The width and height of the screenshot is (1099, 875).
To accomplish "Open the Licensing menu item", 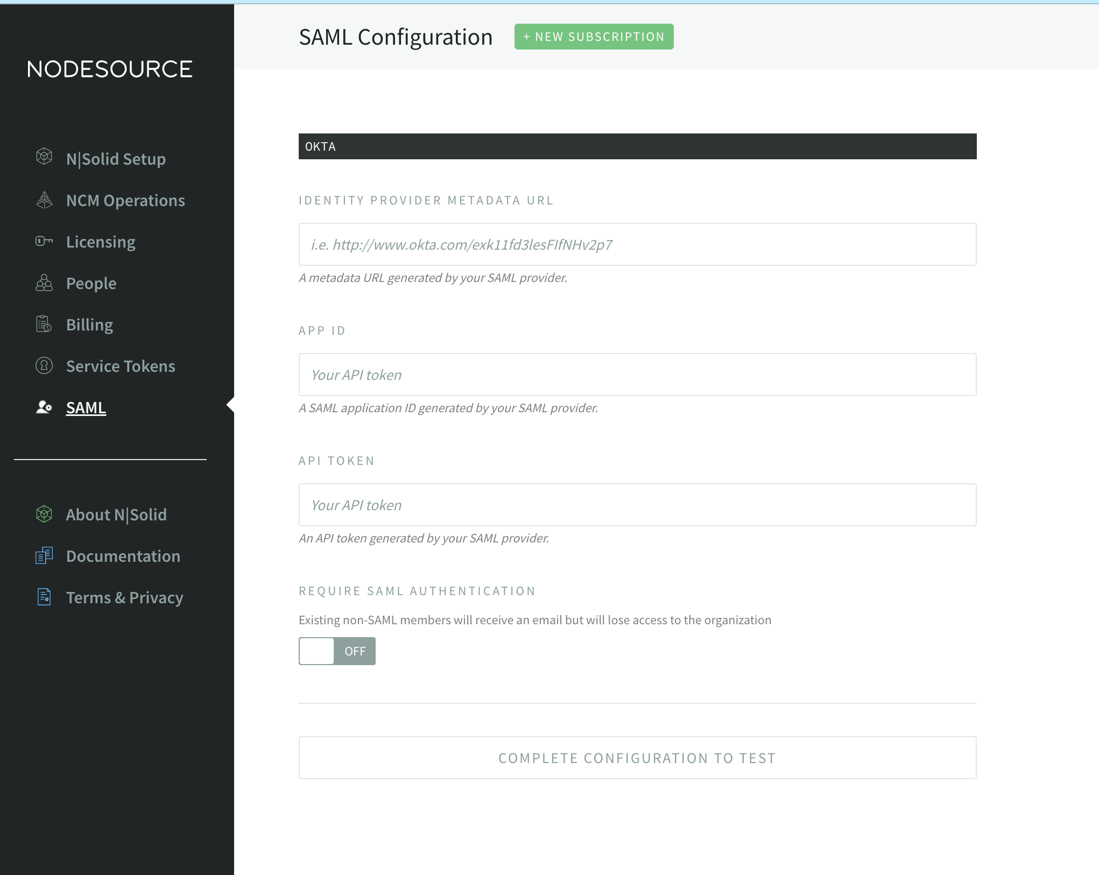I will tap(101, 242).
